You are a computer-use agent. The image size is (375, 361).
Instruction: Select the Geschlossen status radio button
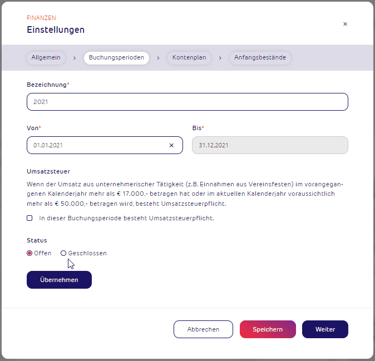tap(63, 253)
